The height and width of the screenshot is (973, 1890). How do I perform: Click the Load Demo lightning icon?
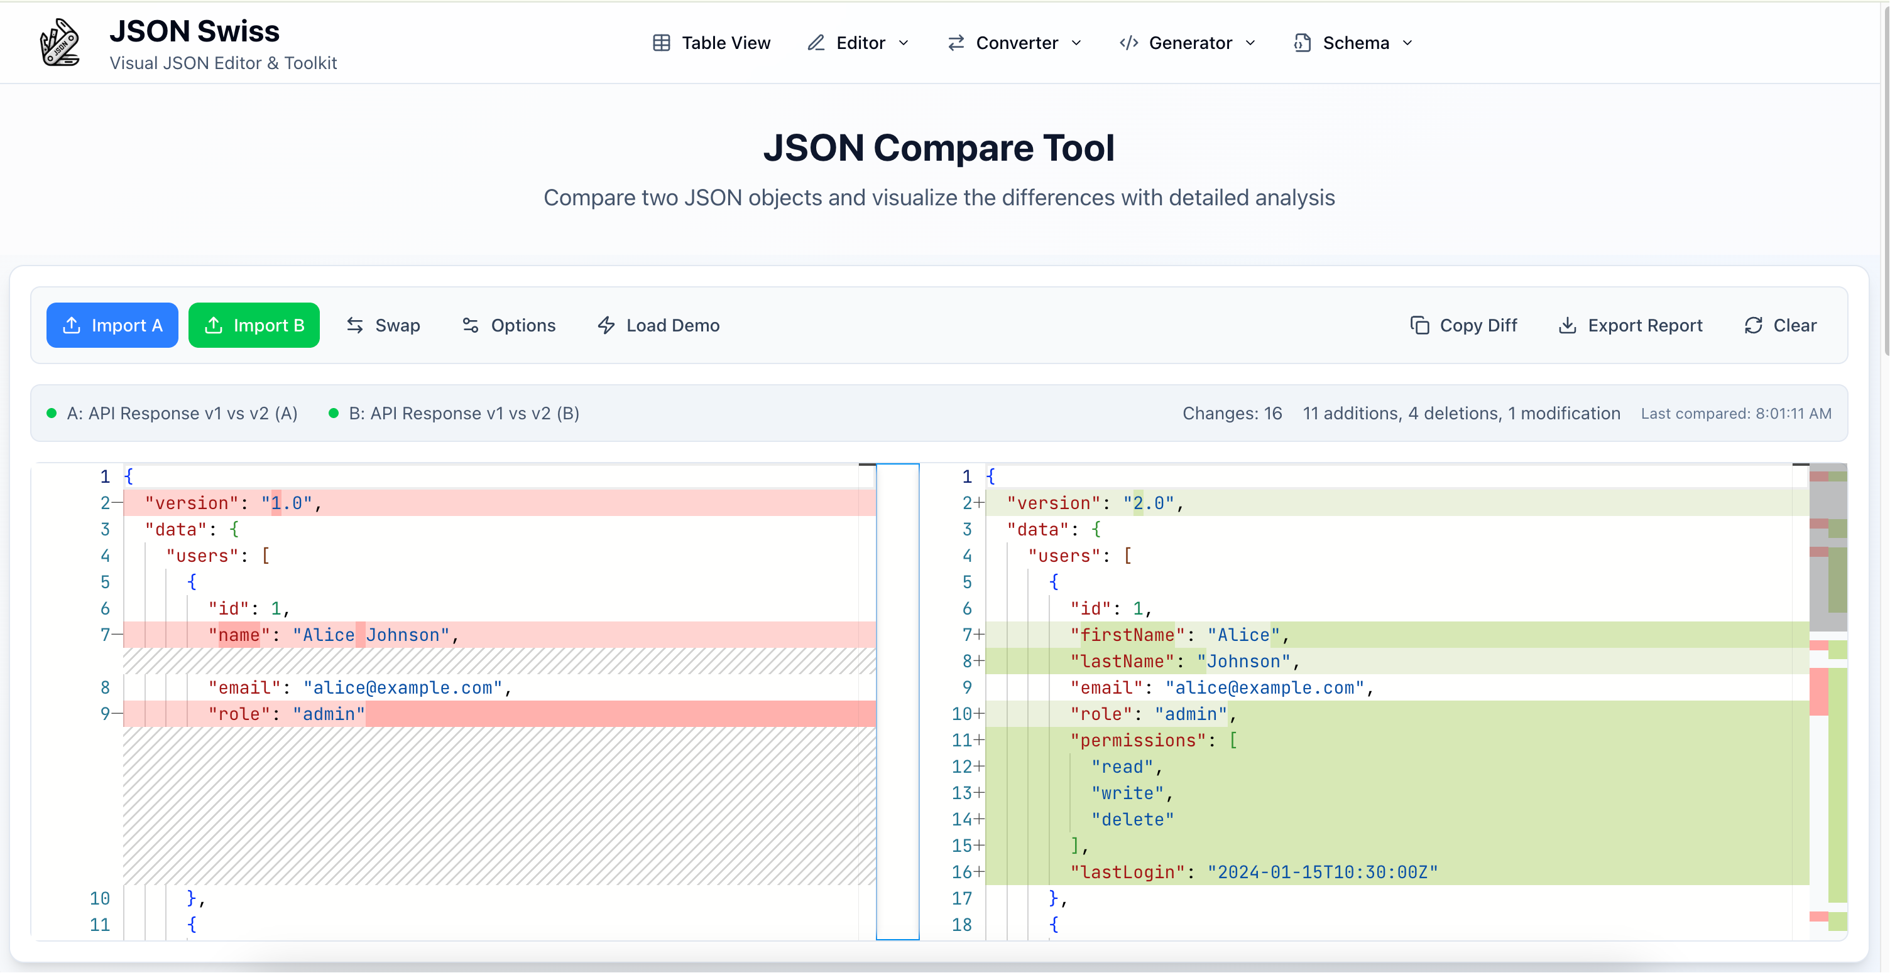tap(606, 326)
